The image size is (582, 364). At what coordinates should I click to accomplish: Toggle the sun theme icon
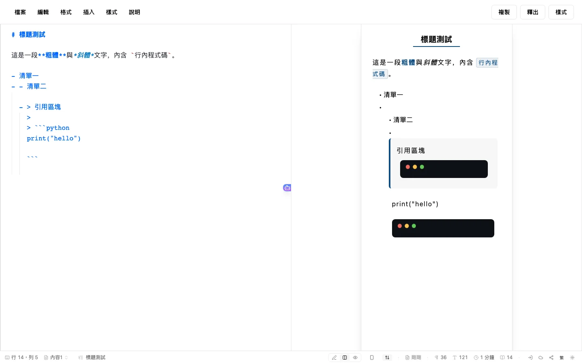tap(572, 358)
